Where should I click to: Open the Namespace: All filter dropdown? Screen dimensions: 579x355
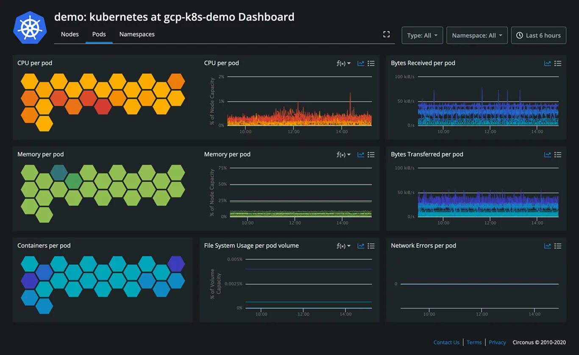pyautogui.click(x=477, y=35)
